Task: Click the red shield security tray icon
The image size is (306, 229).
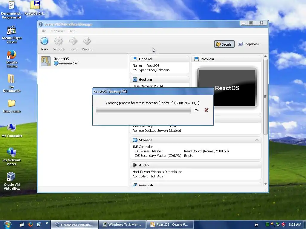Action: (283, 225)
